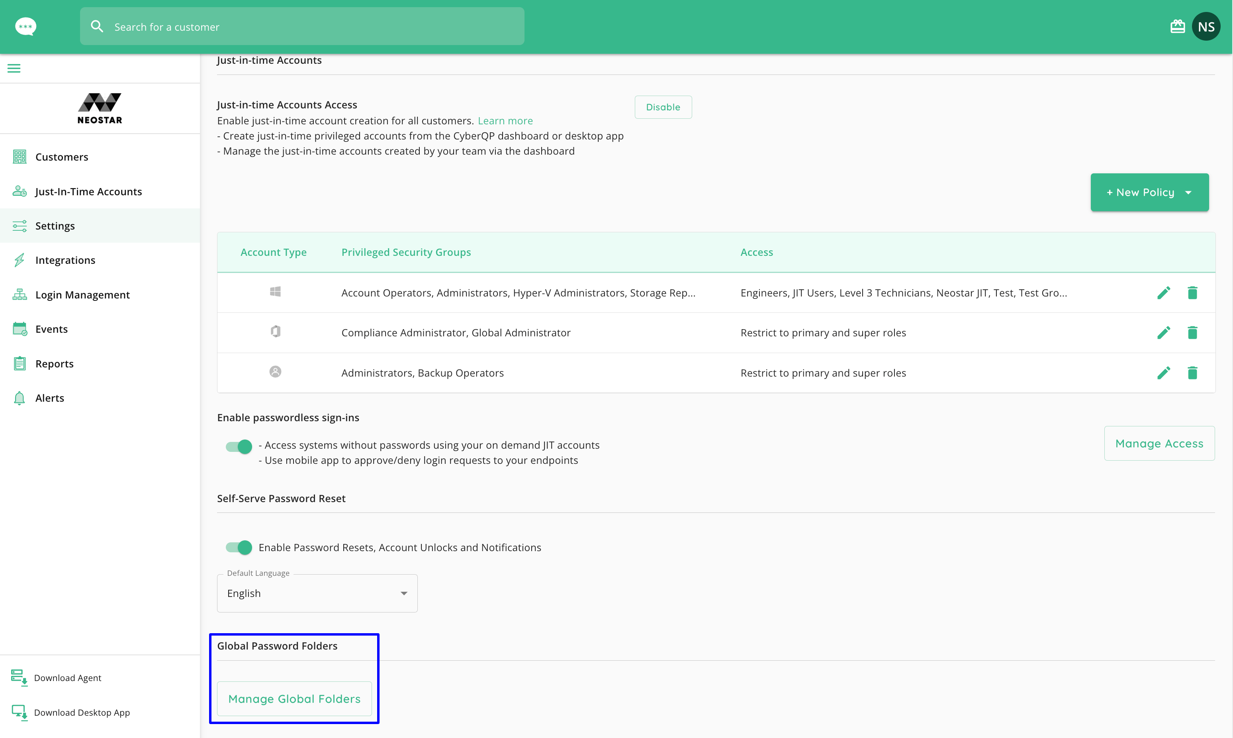Click the chat bubble logo icon

point(25,26)
